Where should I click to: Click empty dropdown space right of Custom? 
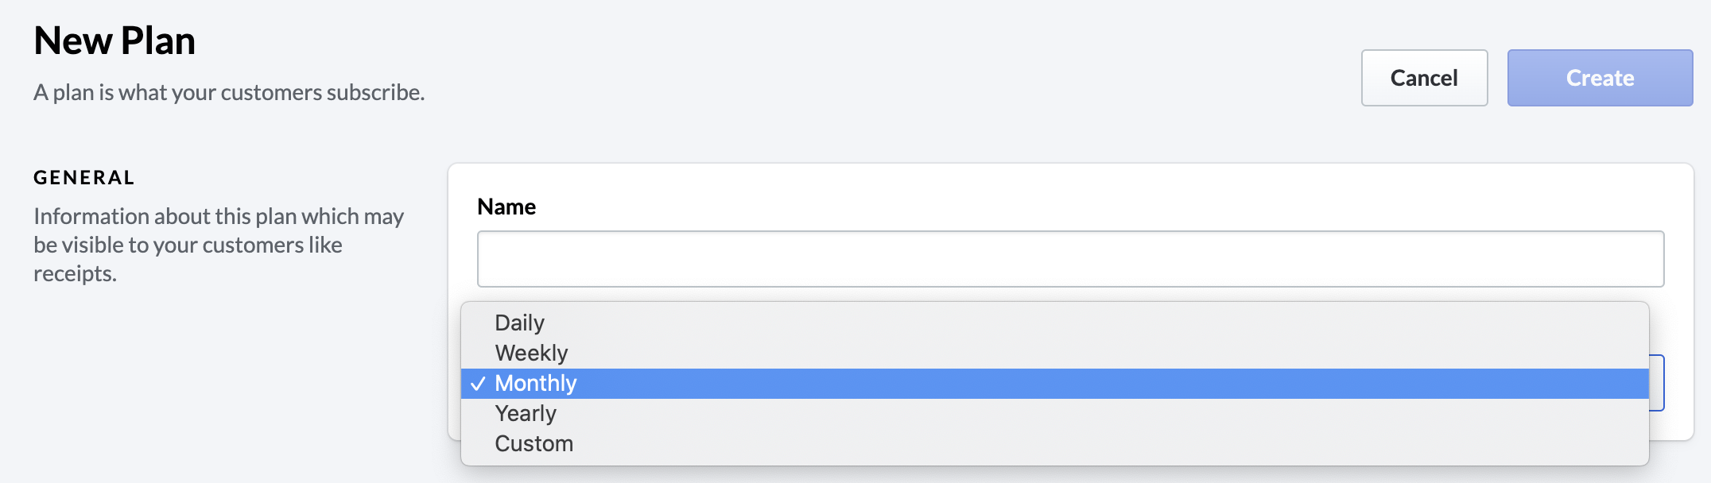point(1113,443)
